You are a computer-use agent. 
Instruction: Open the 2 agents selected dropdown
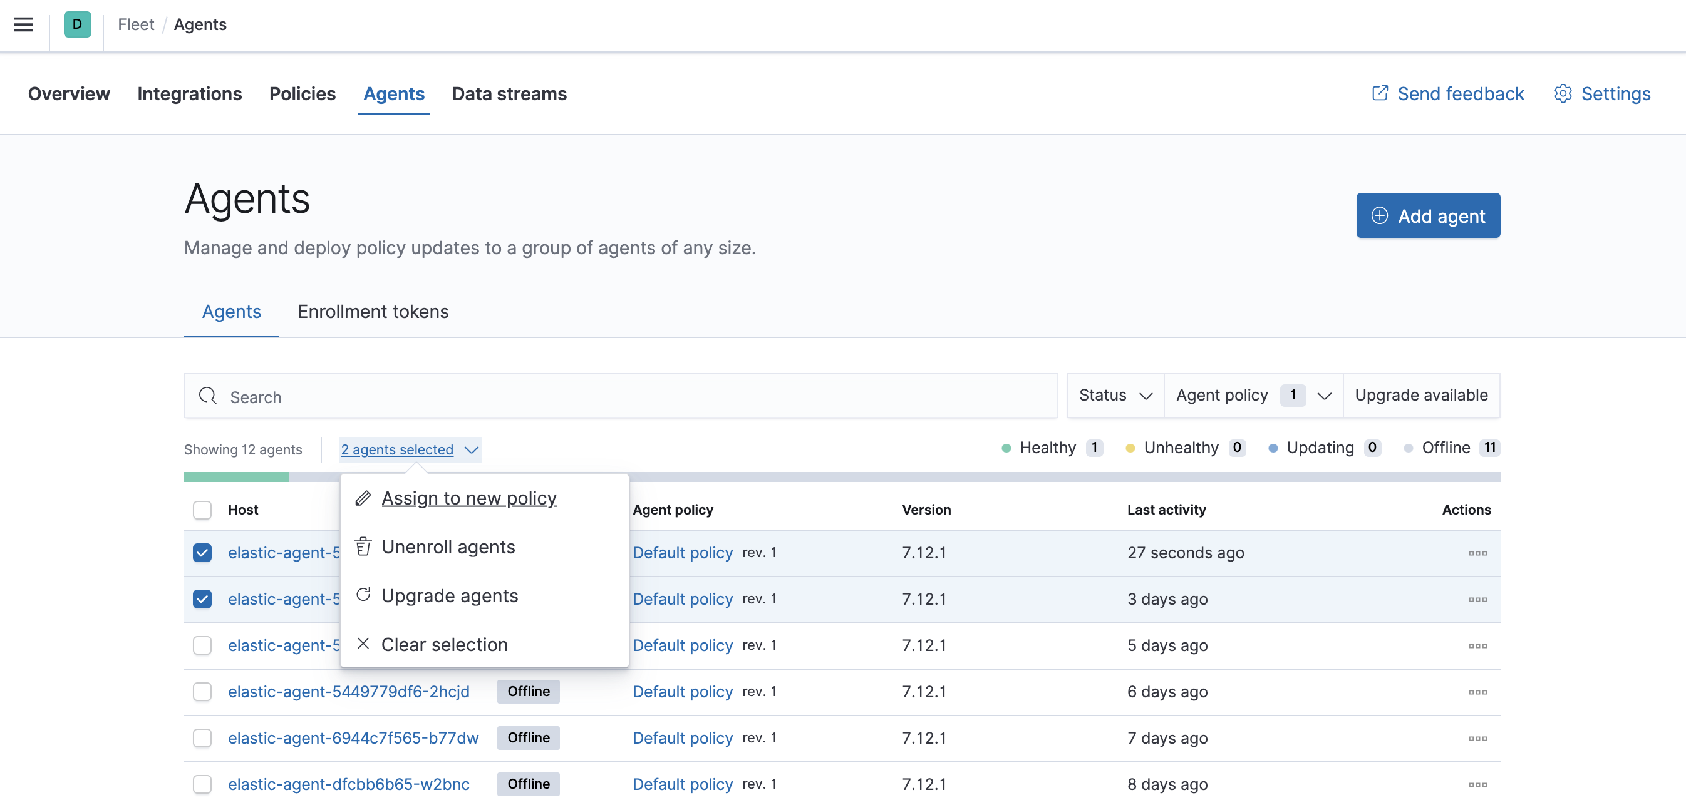pyautogui.click(x=410, y=449)
